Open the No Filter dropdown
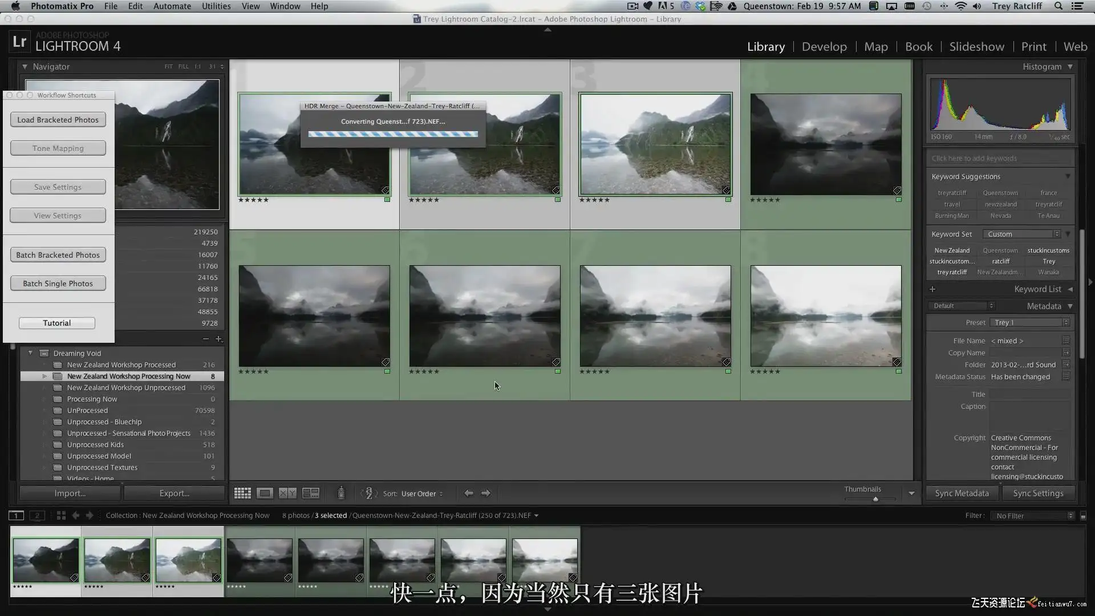This screenshot has width=1095, height=616. tap(1033, 516)
